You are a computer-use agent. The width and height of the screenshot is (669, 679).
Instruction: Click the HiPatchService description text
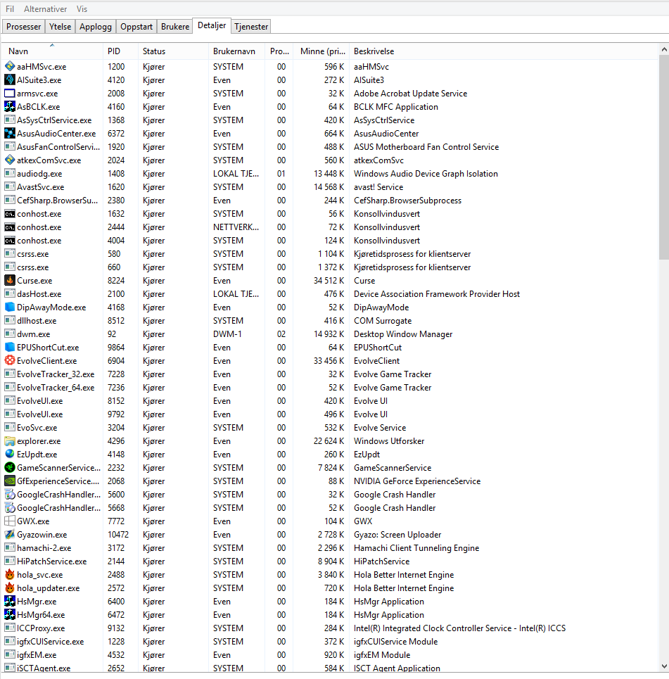pyautogui.click(x=381, y=561)
